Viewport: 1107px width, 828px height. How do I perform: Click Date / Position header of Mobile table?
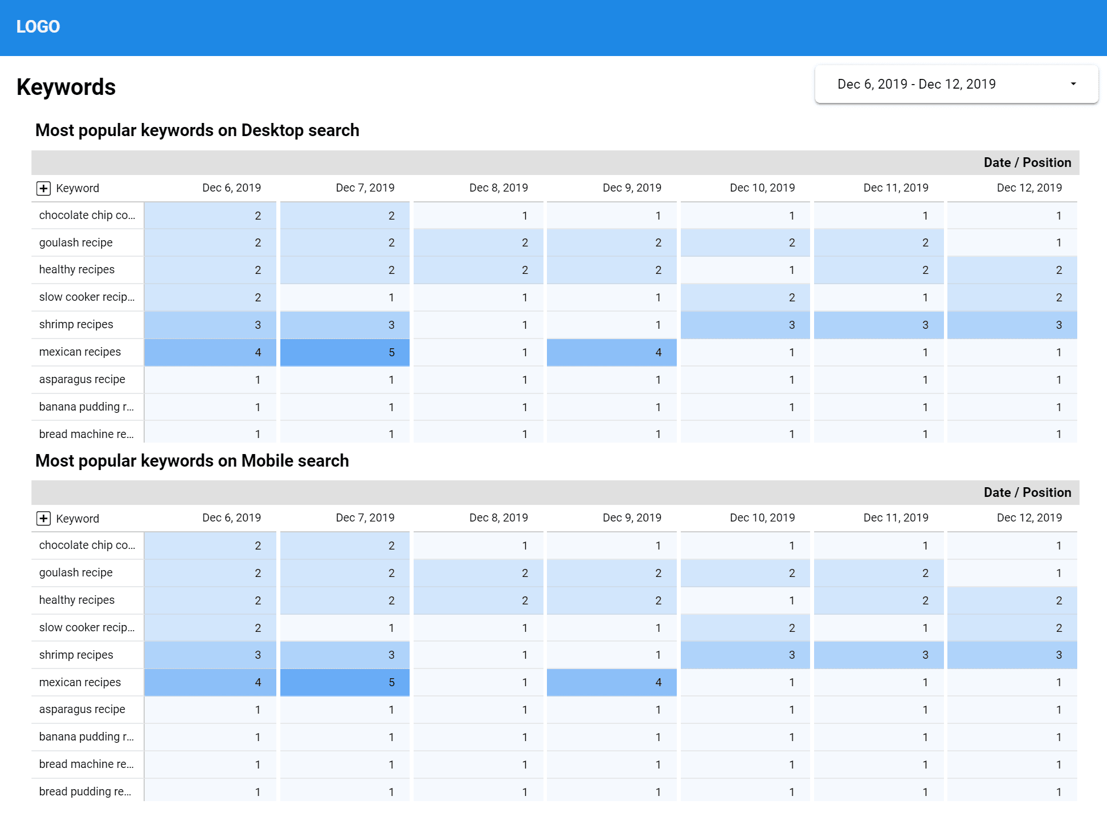(1027, 492)
